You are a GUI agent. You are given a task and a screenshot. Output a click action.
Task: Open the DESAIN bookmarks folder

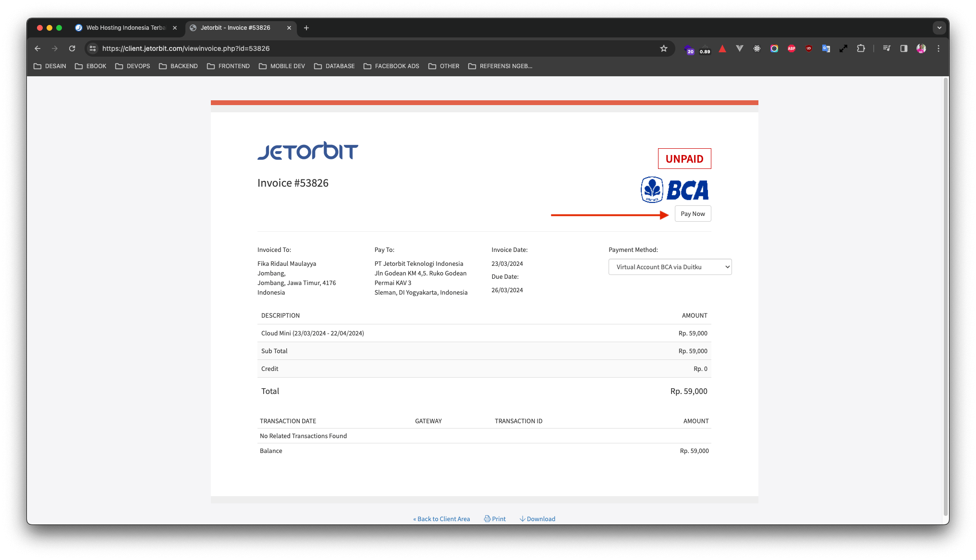click(x=50, y=66)
